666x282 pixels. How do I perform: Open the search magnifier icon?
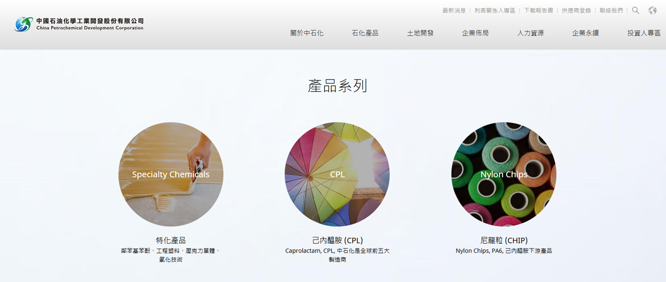pyautogui.click(x=636, y=10)
